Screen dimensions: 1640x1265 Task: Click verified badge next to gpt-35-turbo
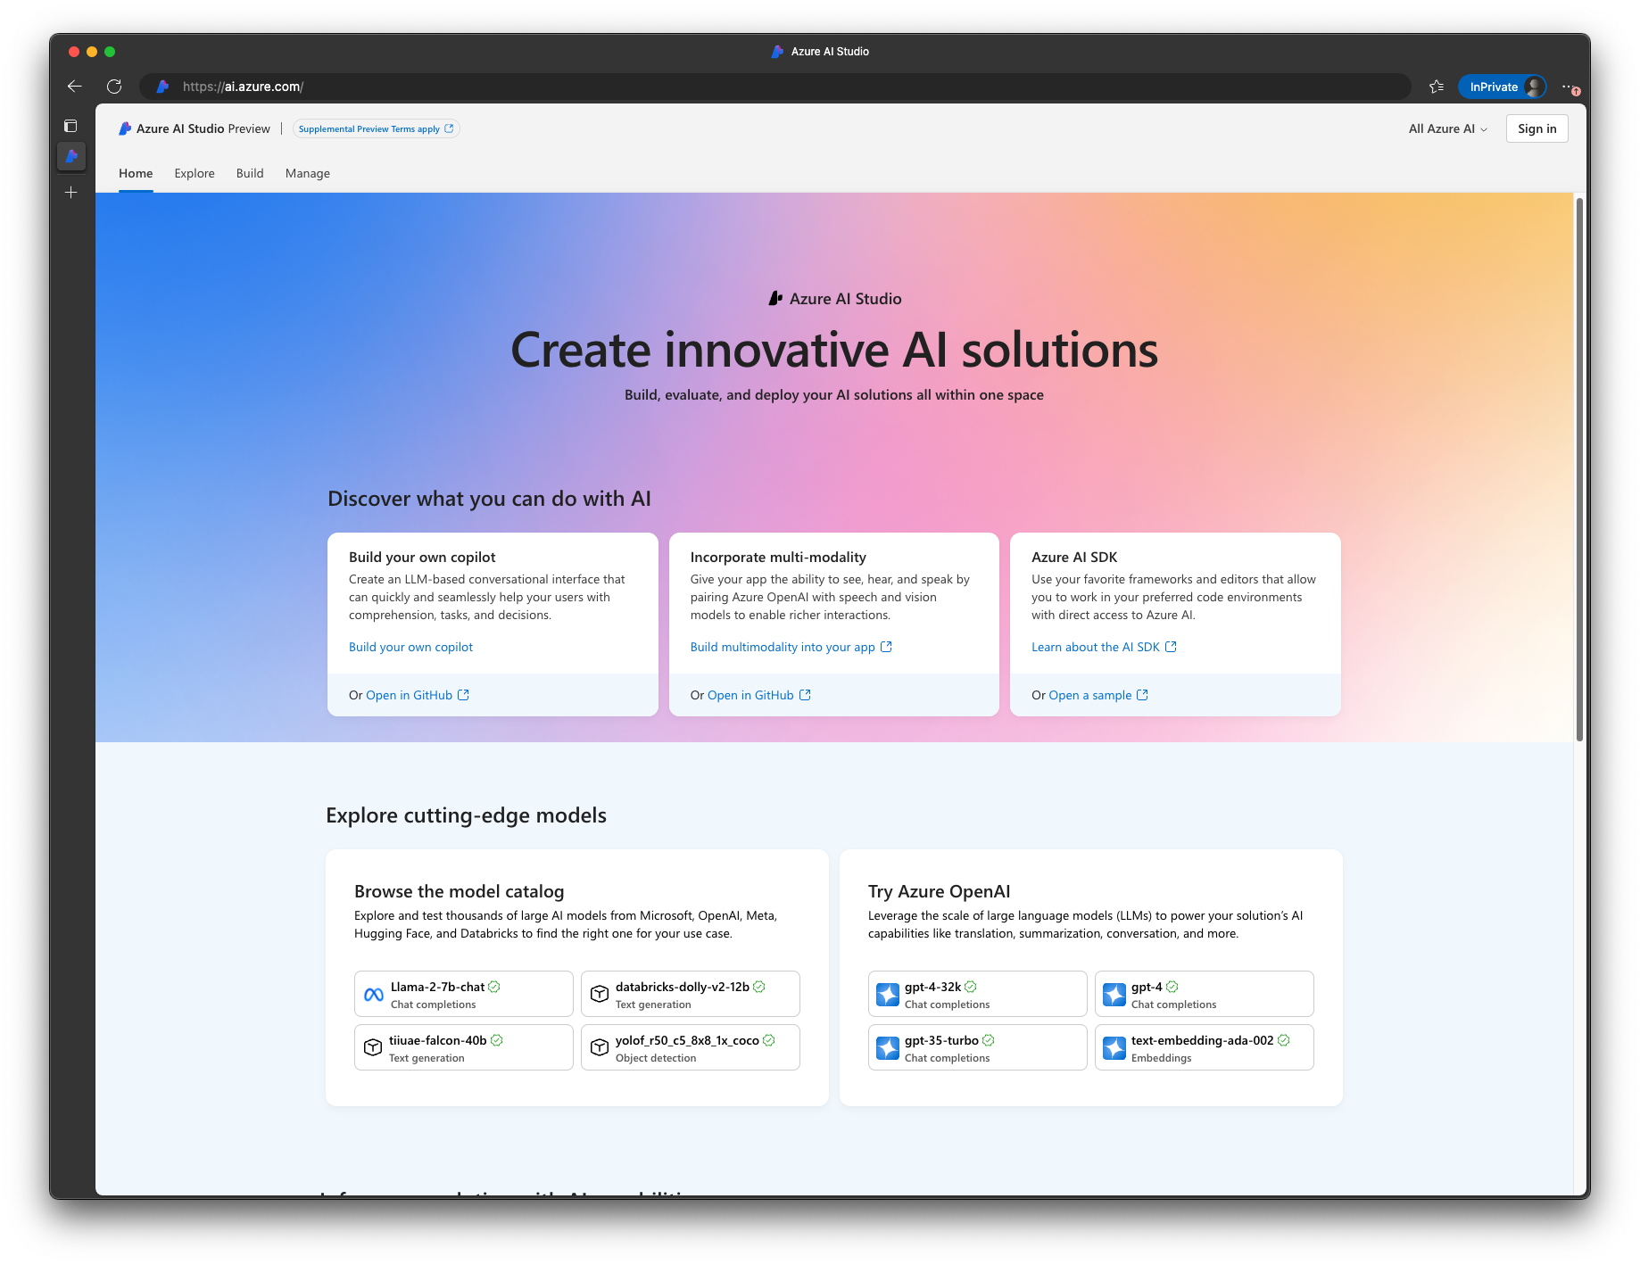(x=989, y=1040)
